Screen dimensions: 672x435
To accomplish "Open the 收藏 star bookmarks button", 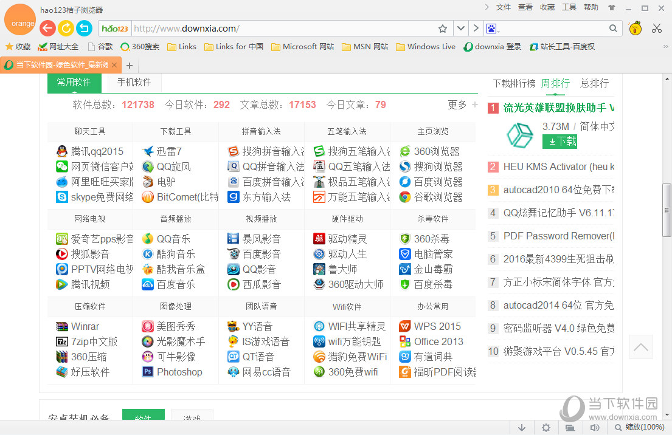I will coord(18,47).
